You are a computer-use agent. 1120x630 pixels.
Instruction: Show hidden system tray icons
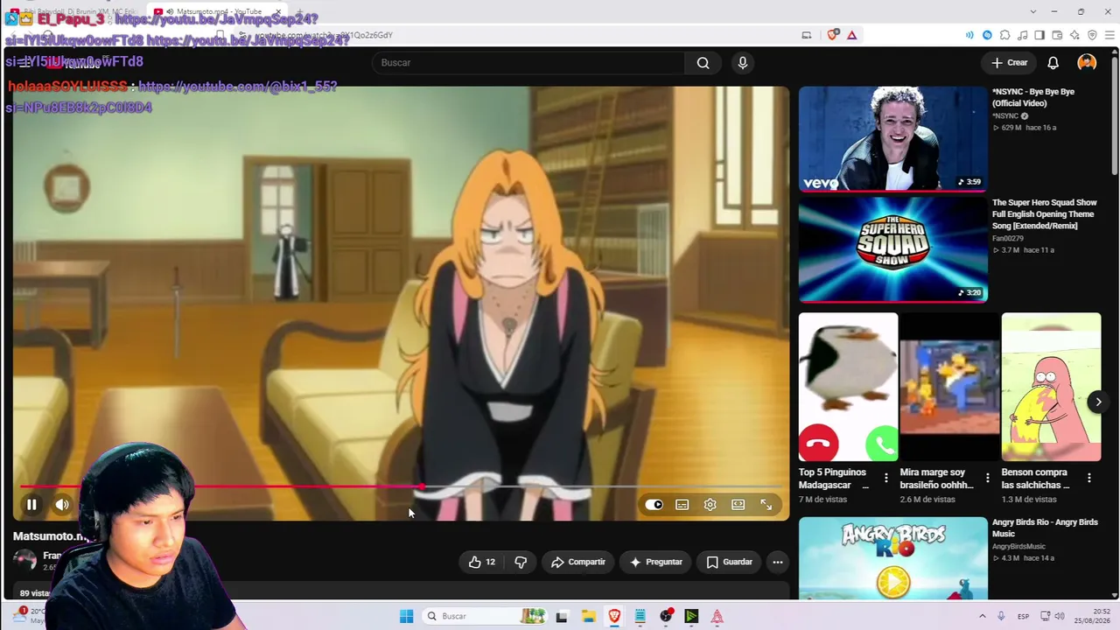982,616
